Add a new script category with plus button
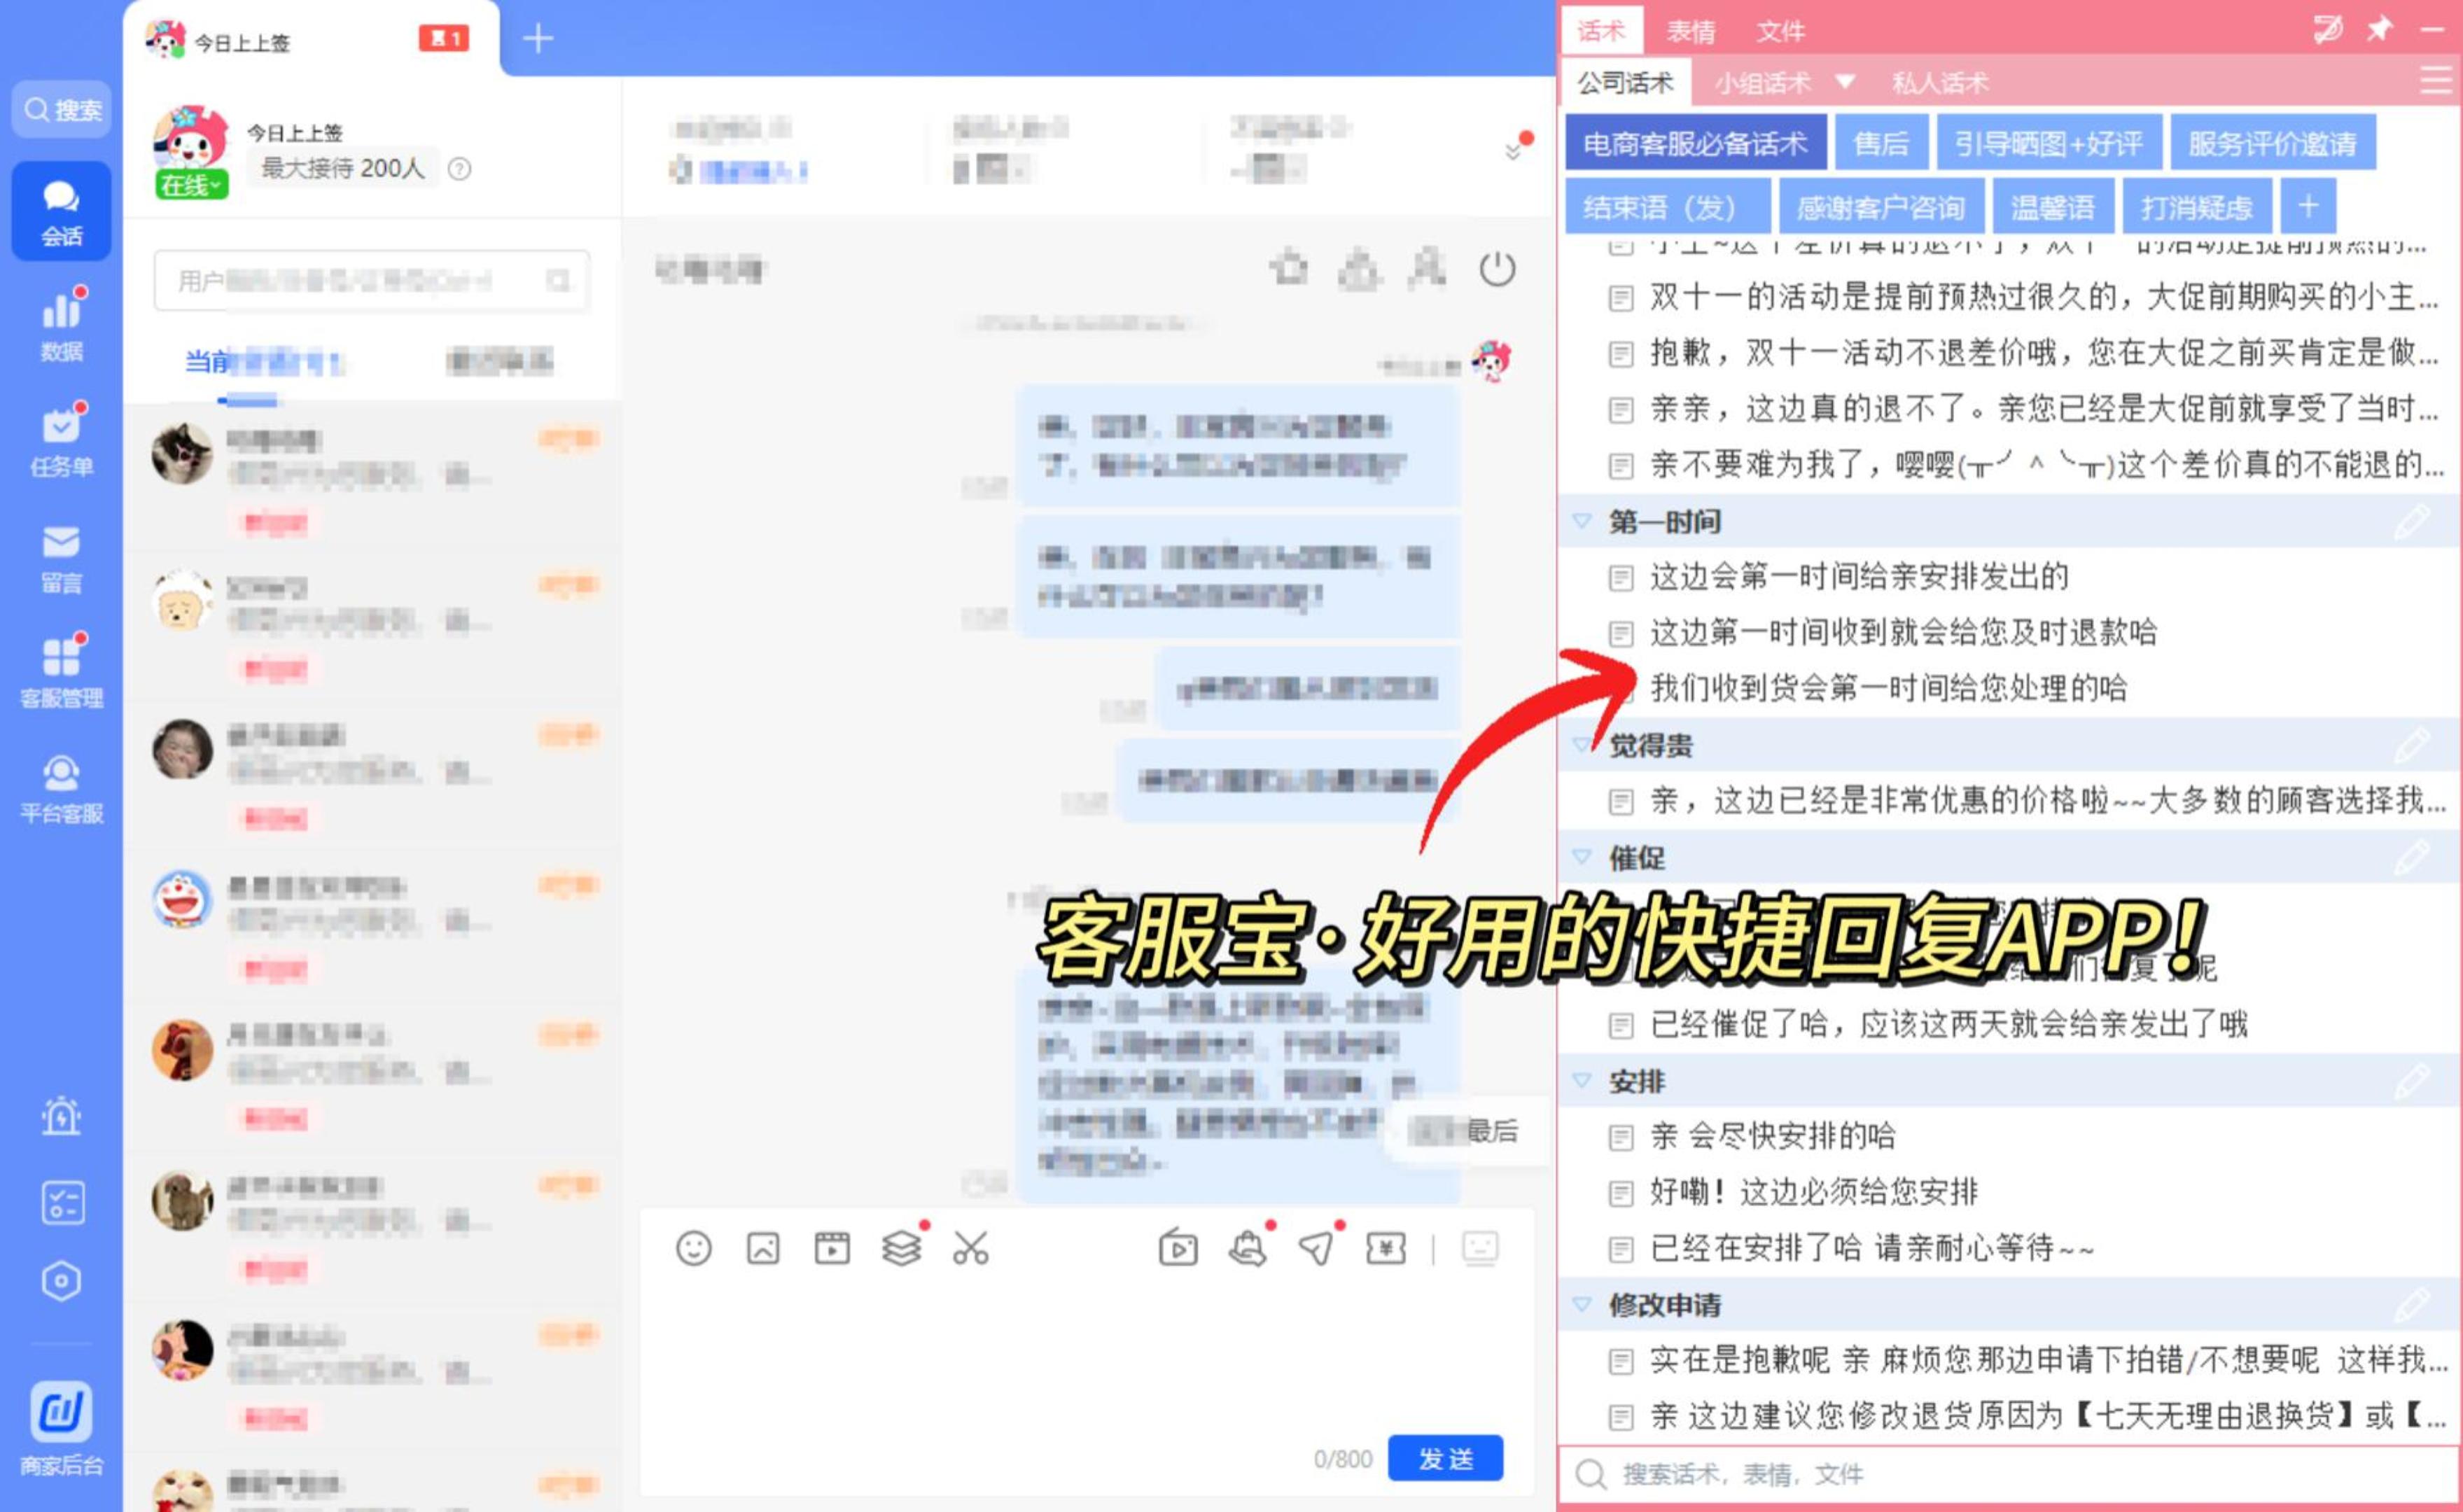 (x=2308, y=206)
